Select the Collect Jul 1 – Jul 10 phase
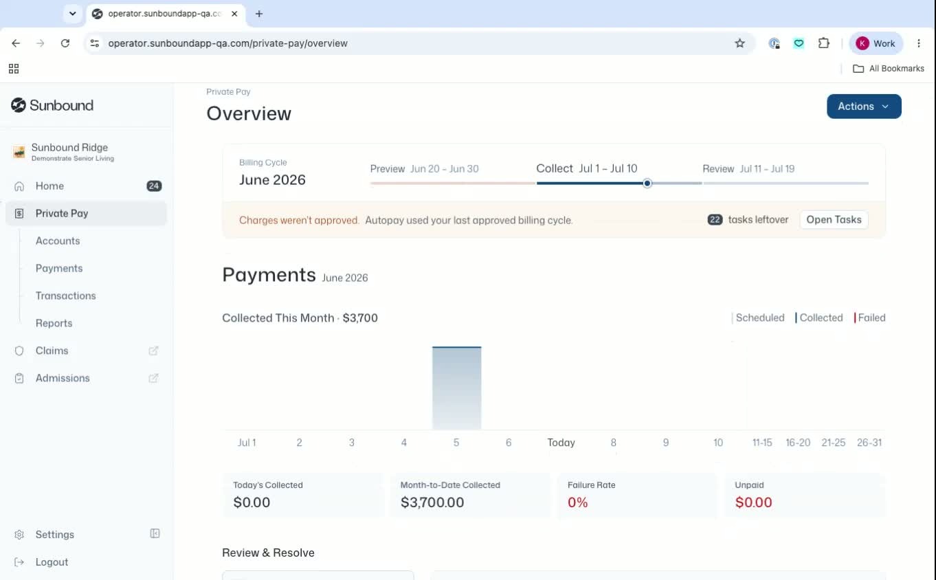936x580 pixels. 587,168
